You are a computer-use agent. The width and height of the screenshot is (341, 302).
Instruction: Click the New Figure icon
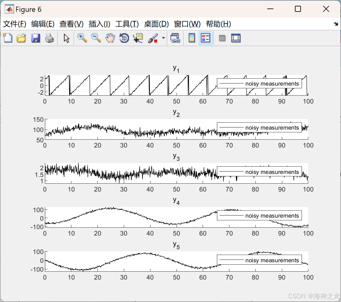8,38
